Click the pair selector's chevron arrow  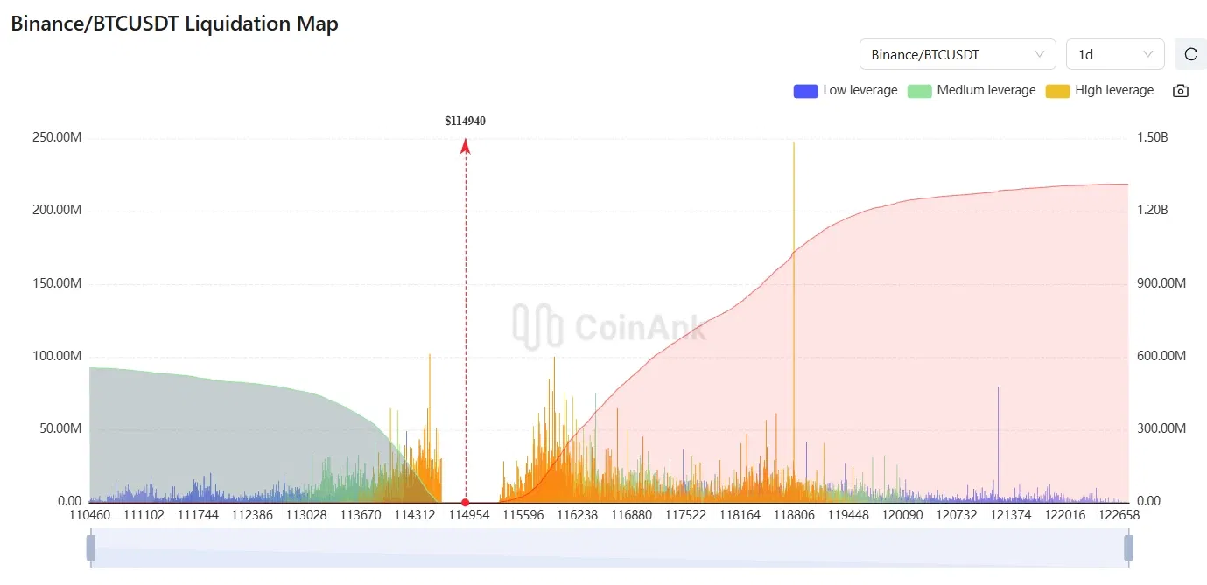1040,54
